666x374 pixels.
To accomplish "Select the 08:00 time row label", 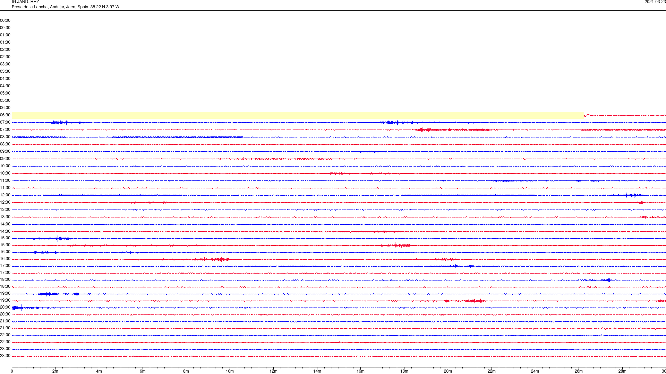I will pyautogui.click(x=5, y=137).
